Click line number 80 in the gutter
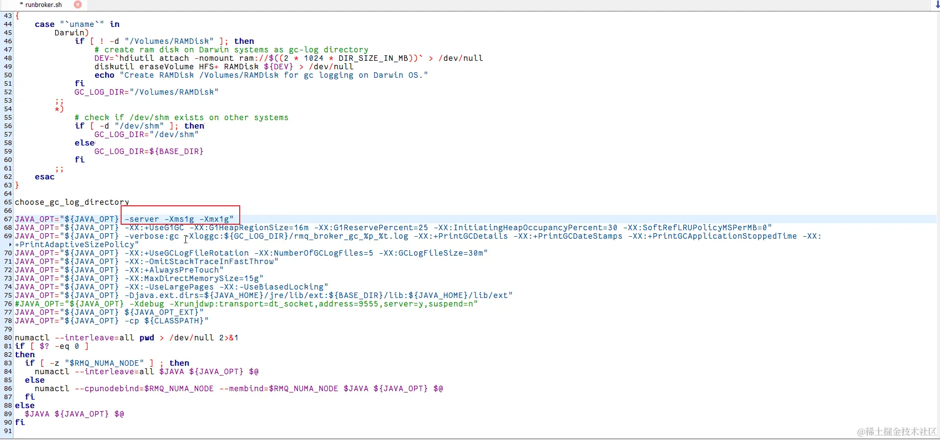 (x=8, y=337)
